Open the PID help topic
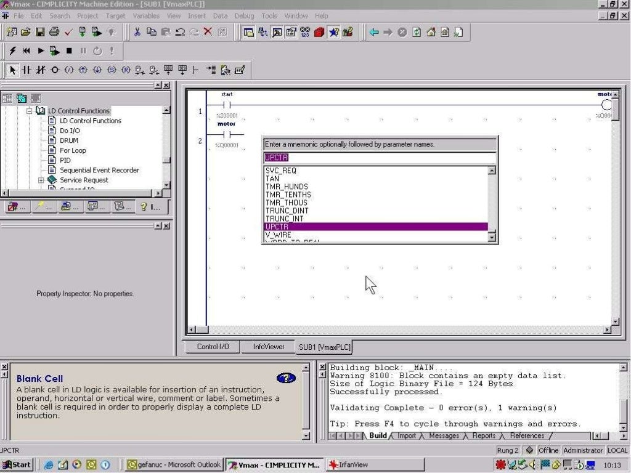 pyautogui.click(x=65, y=160)
